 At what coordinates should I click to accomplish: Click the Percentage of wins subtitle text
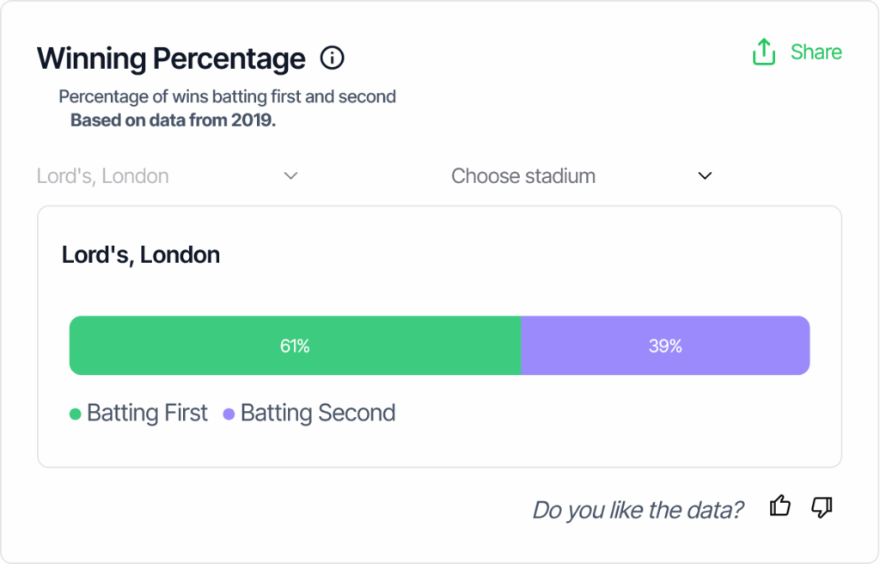point(227,96)
